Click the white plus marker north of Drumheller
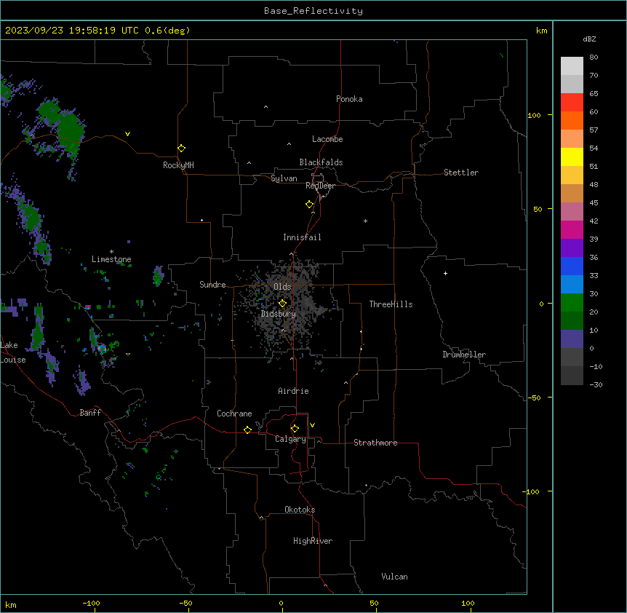Screen dimensions: 627x613 tap(445, 273)
